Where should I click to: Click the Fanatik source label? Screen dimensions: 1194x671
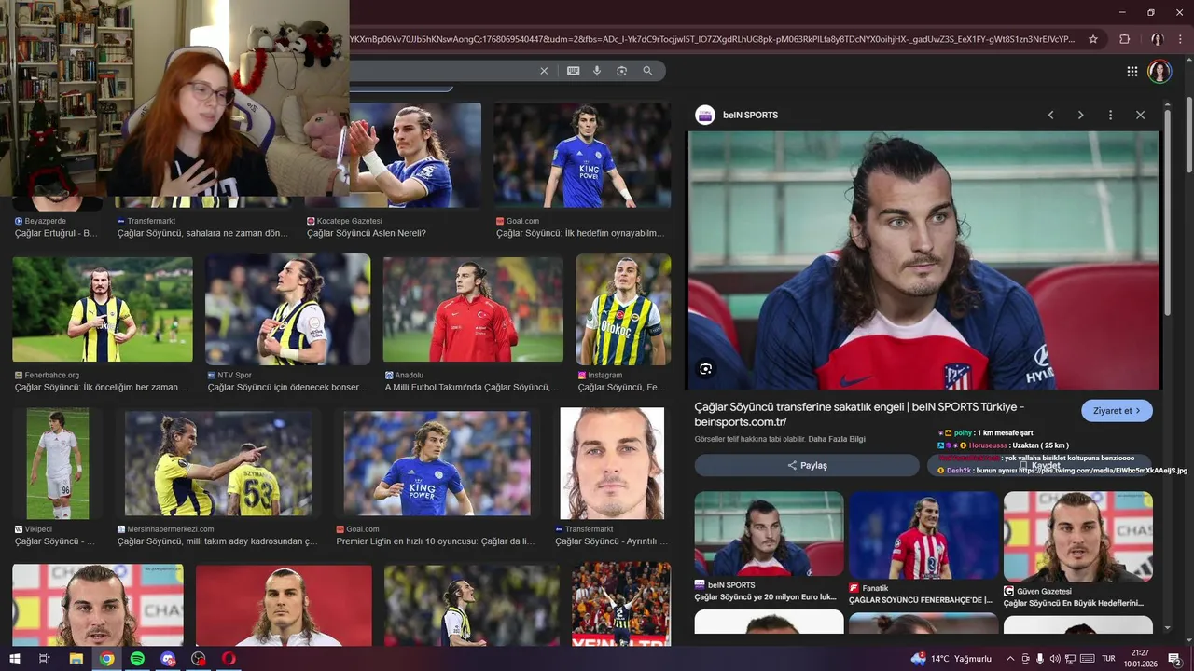pos(875,588)
